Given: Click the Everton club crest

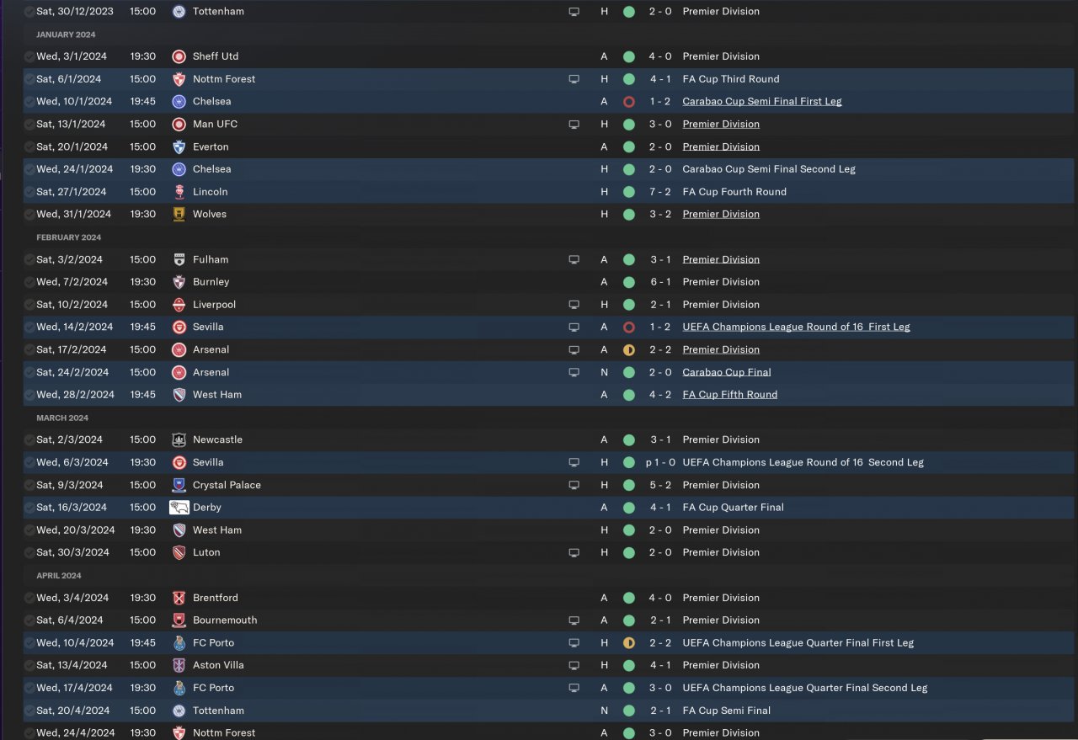Looking at the screenshot, I should click(x=179, y=146).
